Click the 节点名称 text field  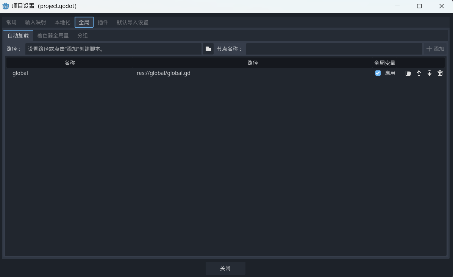pos(334,49)
